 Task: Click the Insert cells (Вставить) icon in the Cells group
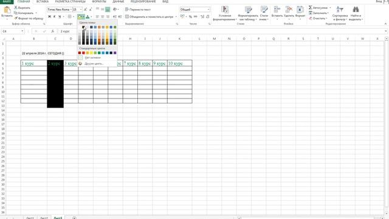[x=277, y=10]
